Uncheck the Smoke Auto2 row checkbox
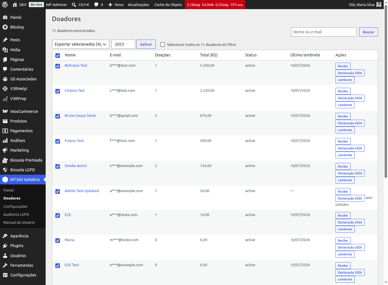 [58, 166]
